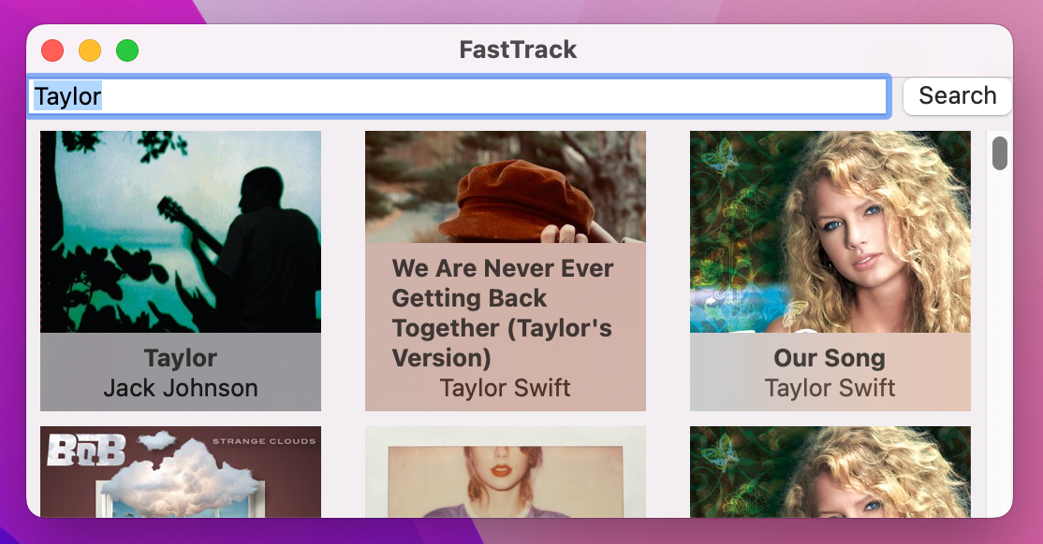This screenshot has width=1043, height=544.
Task: Click the song title "Our Song"
Action: pyautogui.click(x=829, y=358)
